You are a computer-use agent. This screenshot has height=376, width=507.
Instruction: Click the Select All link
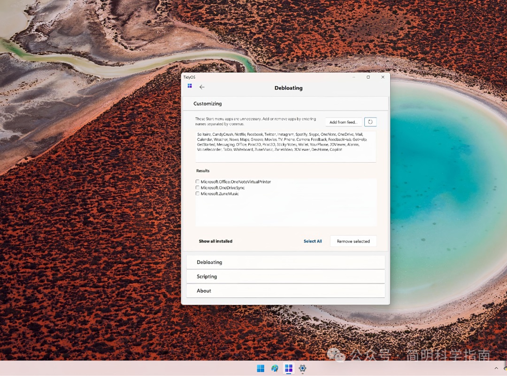[313, 241]
